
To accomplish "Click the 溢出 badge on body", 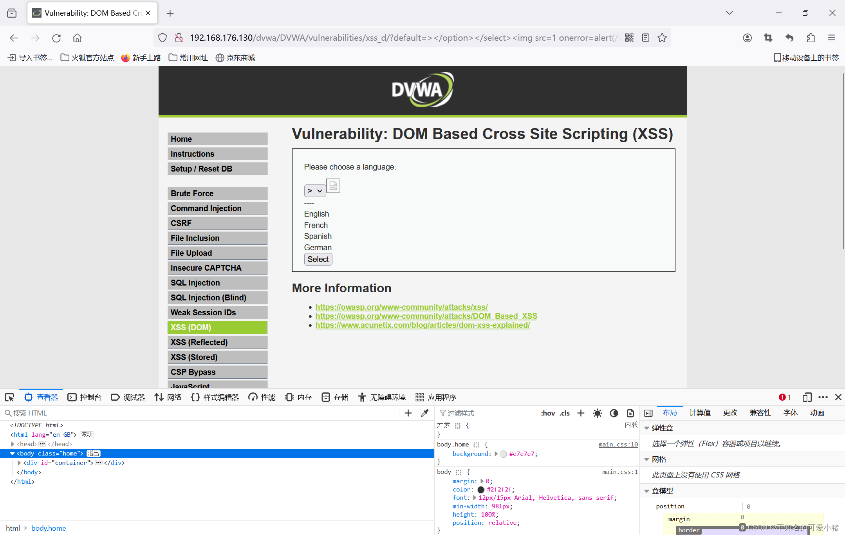I will pyautogui.click(x=94, y=453).
